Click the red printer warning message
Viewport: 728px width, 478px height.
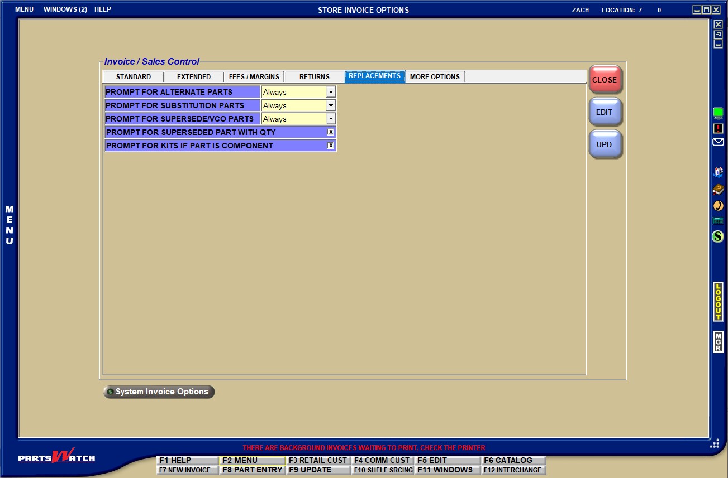[x=363, y=447]
